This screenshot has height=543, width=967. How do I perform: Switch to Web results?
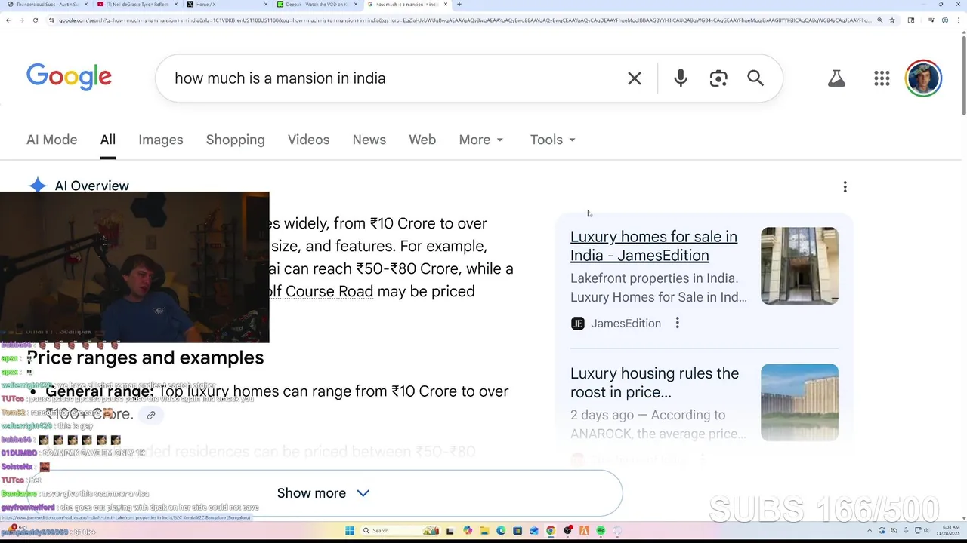coord(422,140)
